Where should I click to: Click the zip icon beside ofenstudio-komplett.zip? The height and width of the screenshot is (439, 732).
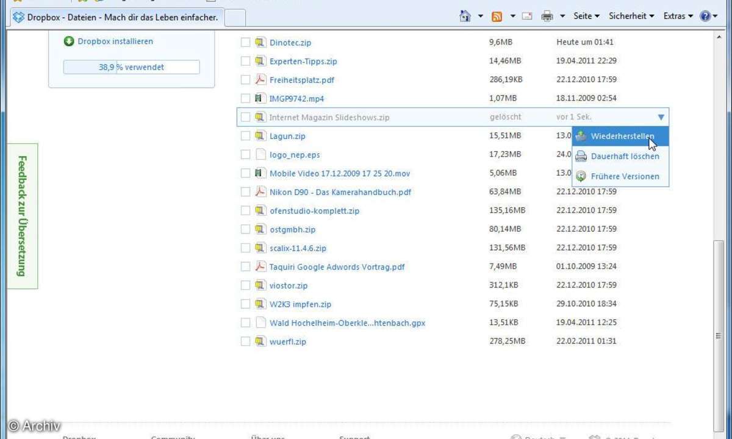[260, 211]
